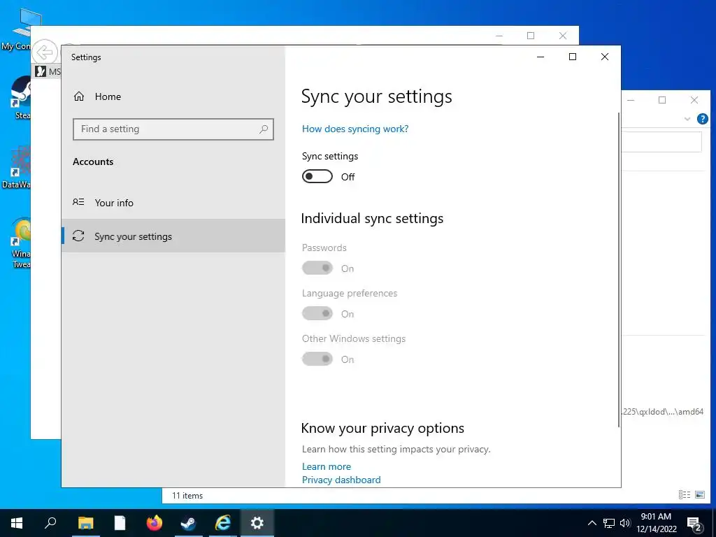This screenshot has width=716, height=537.
Task: Click the search magnifier in Find a setting
Action: click(264, 129)
